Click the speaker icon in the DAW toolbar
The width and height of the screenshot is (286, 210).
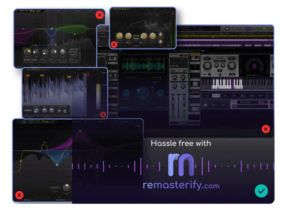click(227, 28)
